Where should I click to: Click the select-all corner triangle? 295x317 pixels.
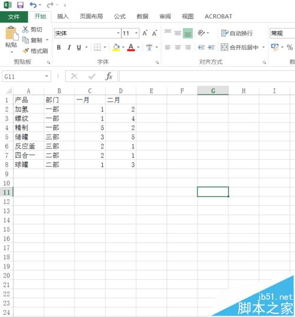tap(9, 91)
